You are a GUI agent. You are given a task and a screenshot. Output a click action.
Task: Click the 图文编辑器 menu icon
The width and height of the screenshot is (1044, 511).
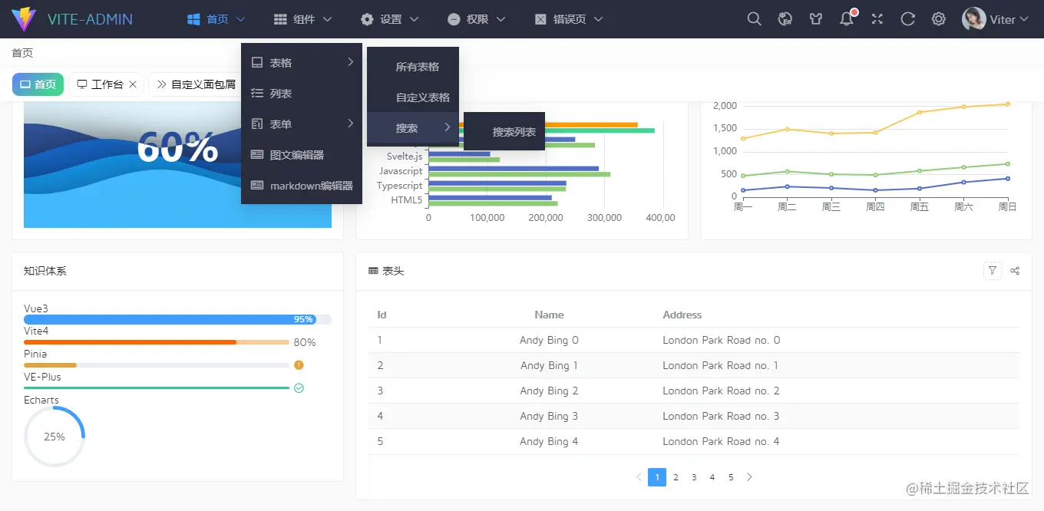257,155
